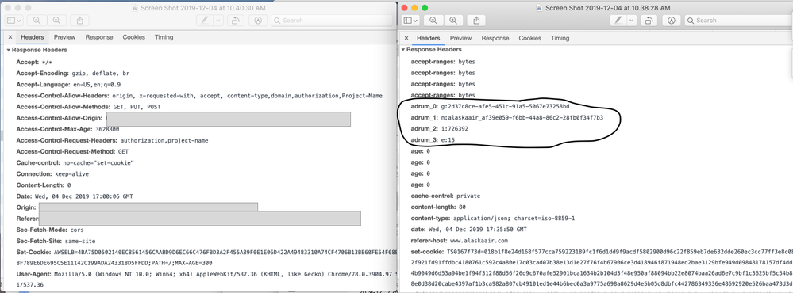Viewport: 793px width, 293px height.
Task: Zoom in in the 10.38.28 AM window
Action: pyautogui.click(x=453, y=21)
